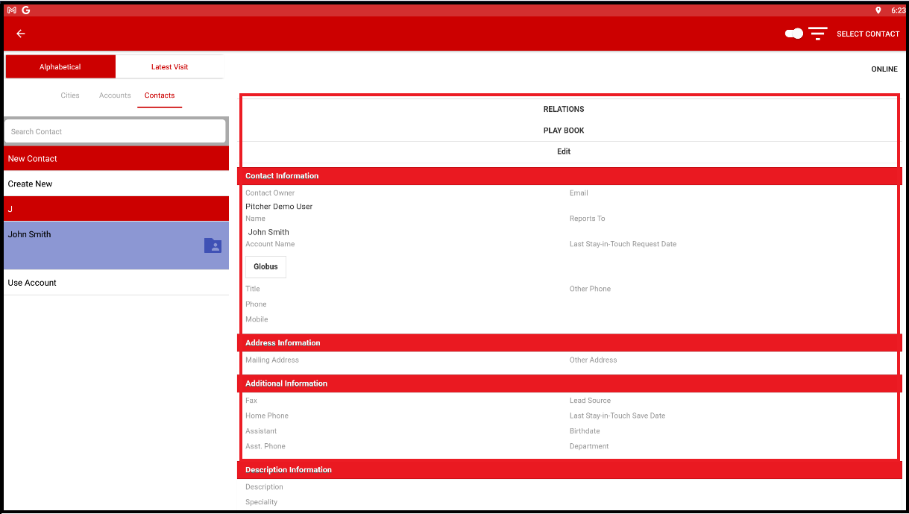Toggle the ONLINE status indicator
This screenshot has width=909, height=514.
pos(884,69)
